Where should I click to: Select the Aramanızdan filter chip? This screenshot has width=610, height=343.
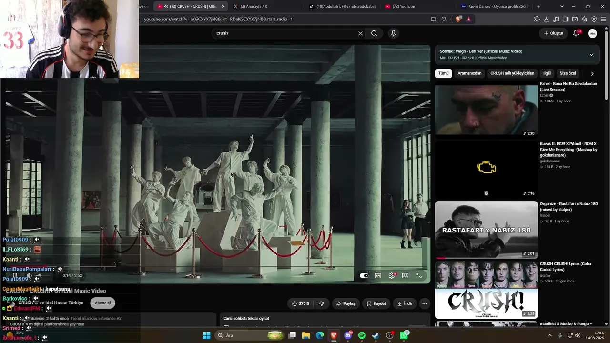point(469,73)
